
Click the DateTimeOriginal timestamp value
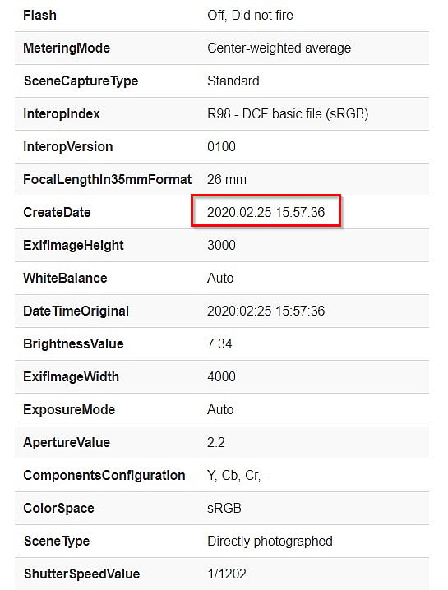[266, 311]
